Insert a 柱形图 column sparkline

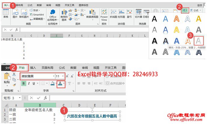click(121, 14)
